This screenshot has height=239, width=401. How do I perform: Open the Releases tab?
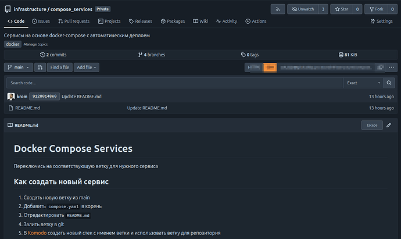coord(141,22)
